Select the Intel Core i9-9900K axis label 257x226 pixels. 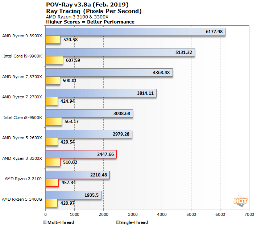(22, 56)
